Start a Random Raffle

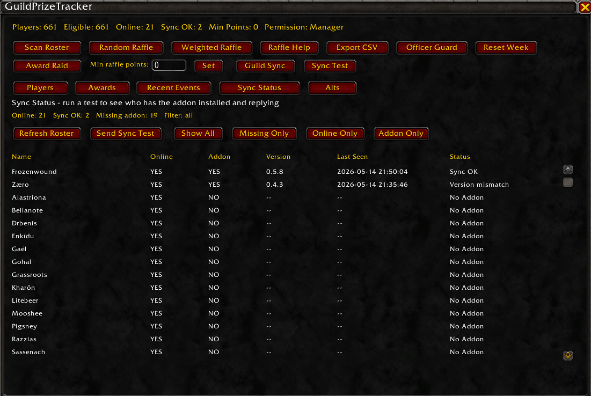tap(126, 47)
